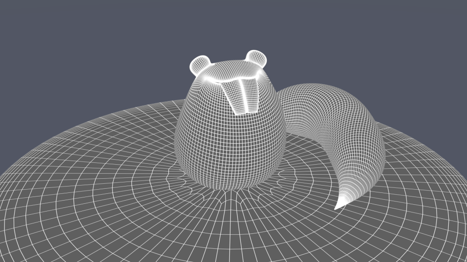467x262 pixels.
Task: Click the seam between the two teeth
Action: [x=243, y=96]
